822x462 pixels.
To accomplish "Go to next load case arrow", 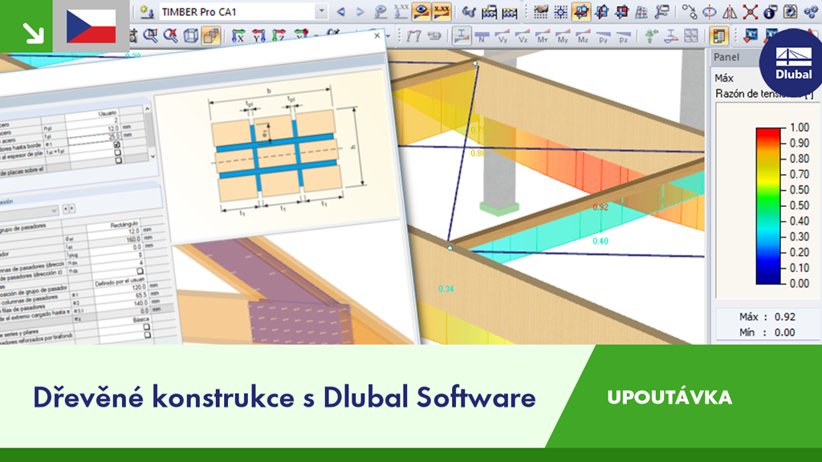I will click(x=360, y=11).
